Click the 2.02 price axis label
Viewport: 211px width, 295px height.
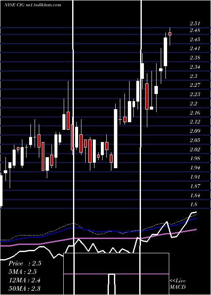tap(195, 150)
